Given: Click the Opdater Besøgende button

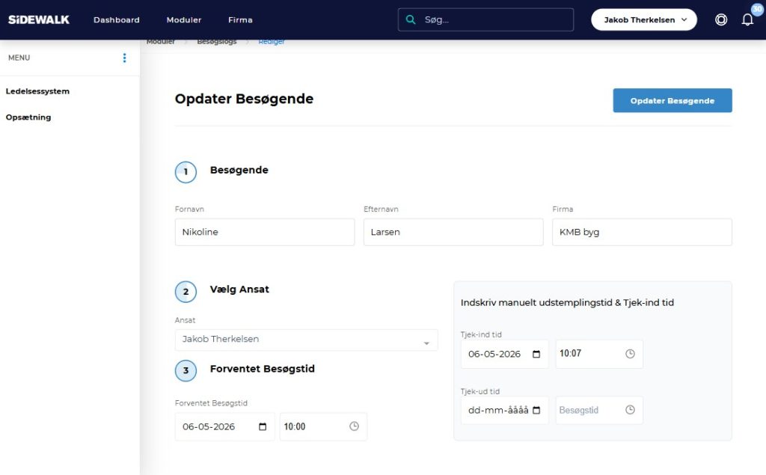Looking at the screenshot, I should (672, 101).
